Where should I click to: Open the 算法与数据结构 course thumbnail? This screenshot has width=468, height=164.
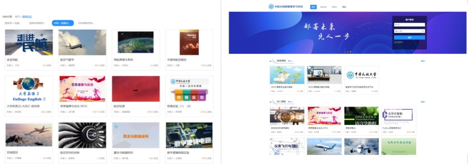[x=136, y=135]
